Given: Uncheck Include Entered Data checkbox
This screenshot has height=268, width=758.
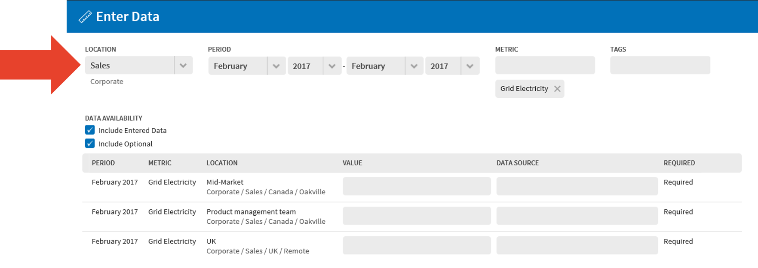Looking at the screenshot, I should click(x=90, y=130).
